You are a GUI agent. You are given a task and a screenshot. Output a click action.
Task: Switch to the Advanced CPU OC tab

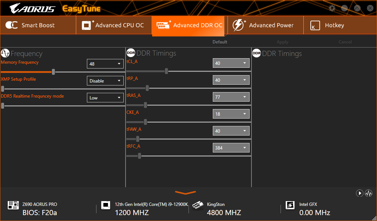114,25
